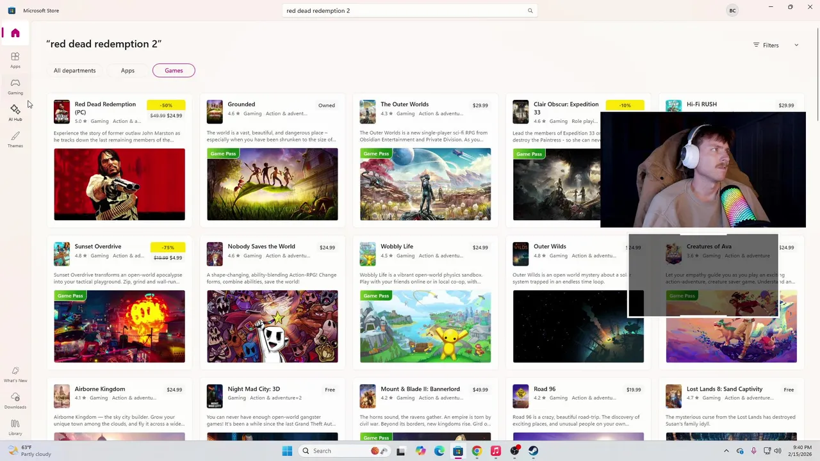Viewport: 820px width, 461px height.
Task: Click the $19.99 price on Road 96
Action: (634, 390)
